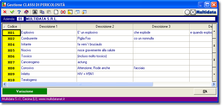
Task: Click the Tossico cell
Action: tap(48, 56)
